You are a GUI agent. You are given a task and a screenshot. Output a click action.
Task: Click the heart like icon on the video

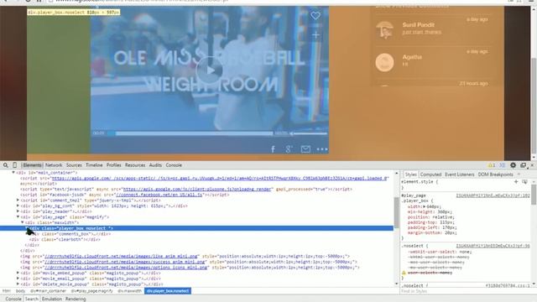(315, 15)
